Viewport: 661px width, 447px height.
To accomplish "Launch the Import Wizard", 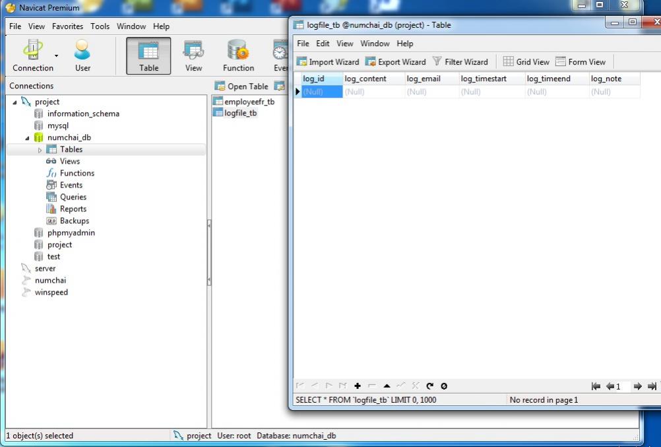I will coord(328,62).
